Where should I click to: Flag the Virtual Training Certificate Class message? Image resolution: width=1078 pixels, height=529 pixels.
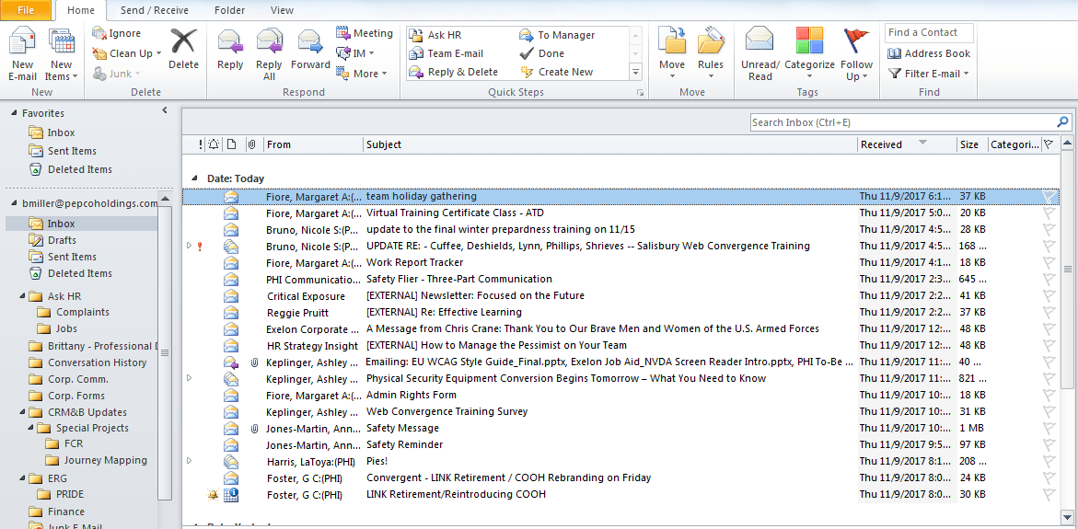click(x=1049, y=213)
